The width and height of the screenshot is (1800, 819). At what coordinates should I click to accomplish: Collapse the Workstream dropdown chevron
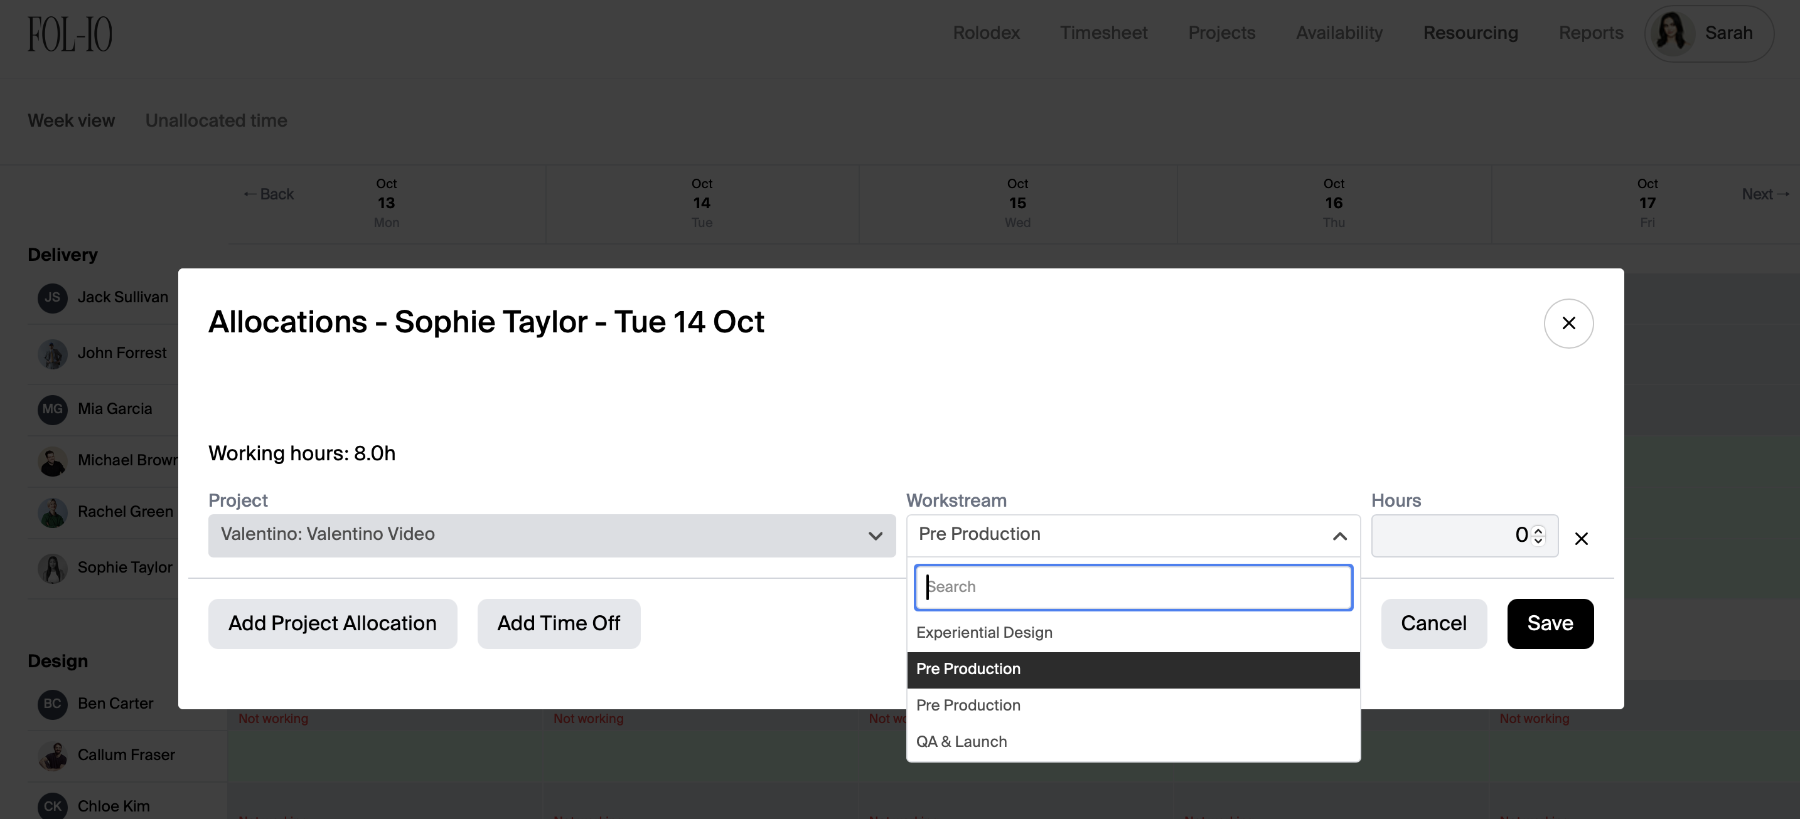[x=1339, y=536]
